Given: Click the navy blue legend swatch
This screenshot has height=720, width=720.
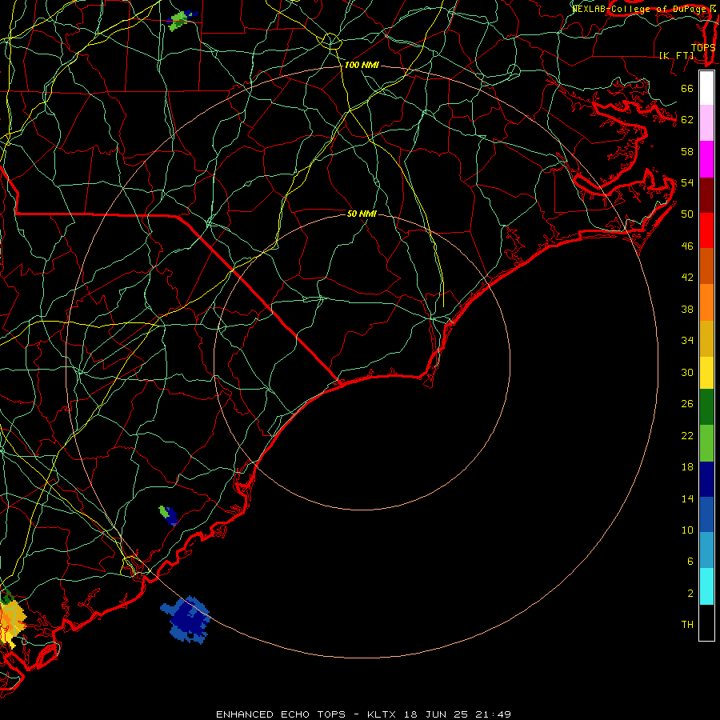Looking at the screenshot, I should [x=706, y=479].
